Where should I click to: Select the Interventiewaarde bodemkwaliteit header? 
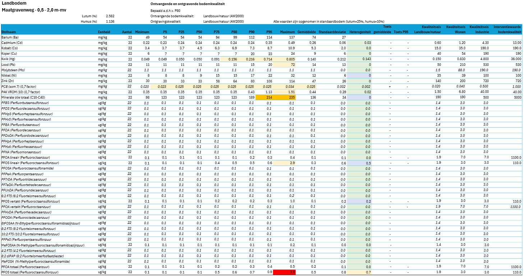[507, 30]
